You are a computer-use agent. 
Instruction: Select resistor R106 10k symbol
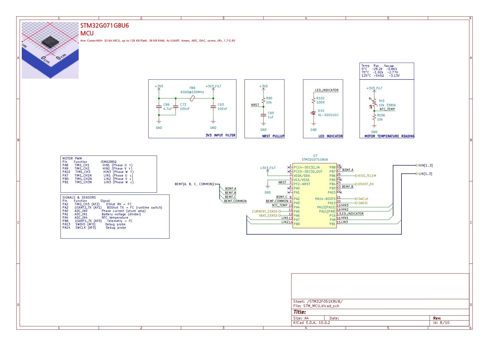[374, 117]
